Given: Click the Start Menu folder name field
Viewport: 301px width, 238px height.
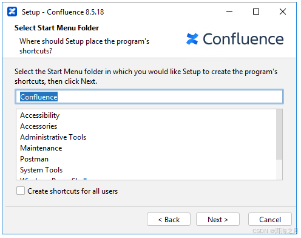Looking at the screenshot, I should click(x=149, y=97).
